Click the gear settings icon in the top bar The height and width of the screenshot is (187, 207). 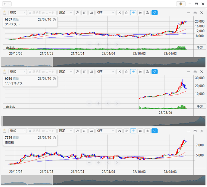click(x=181, y=4)
